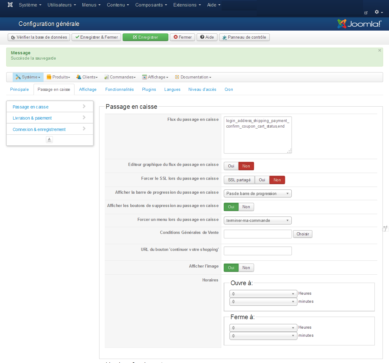Image resolution: width=389 pixels, height=363 pixels.
Task: Open the Ouvre à minutes dropdown
Action: pyautogui.click(x=263, y=302)
